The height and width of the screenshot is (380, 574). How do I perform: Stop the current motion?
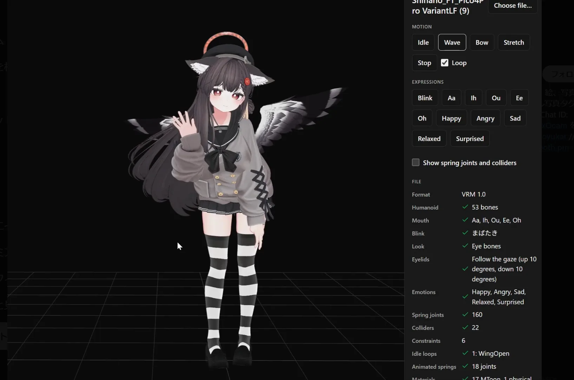pos(424,63)
